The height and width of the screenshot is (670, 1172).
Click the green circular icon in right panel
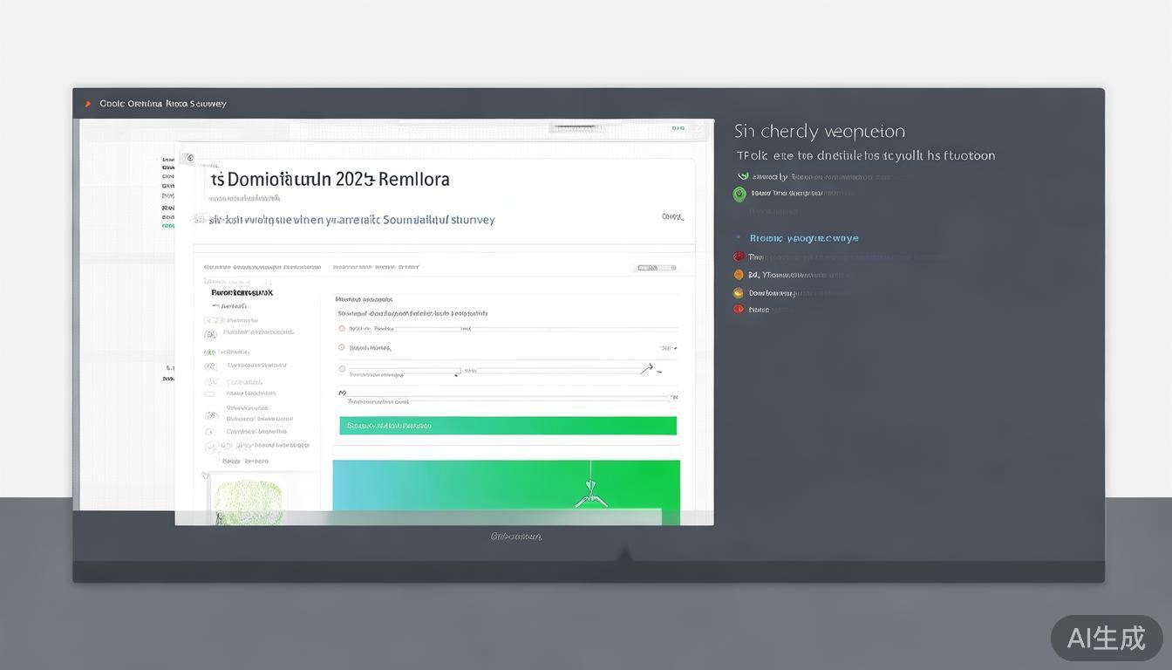coord(739,194)
